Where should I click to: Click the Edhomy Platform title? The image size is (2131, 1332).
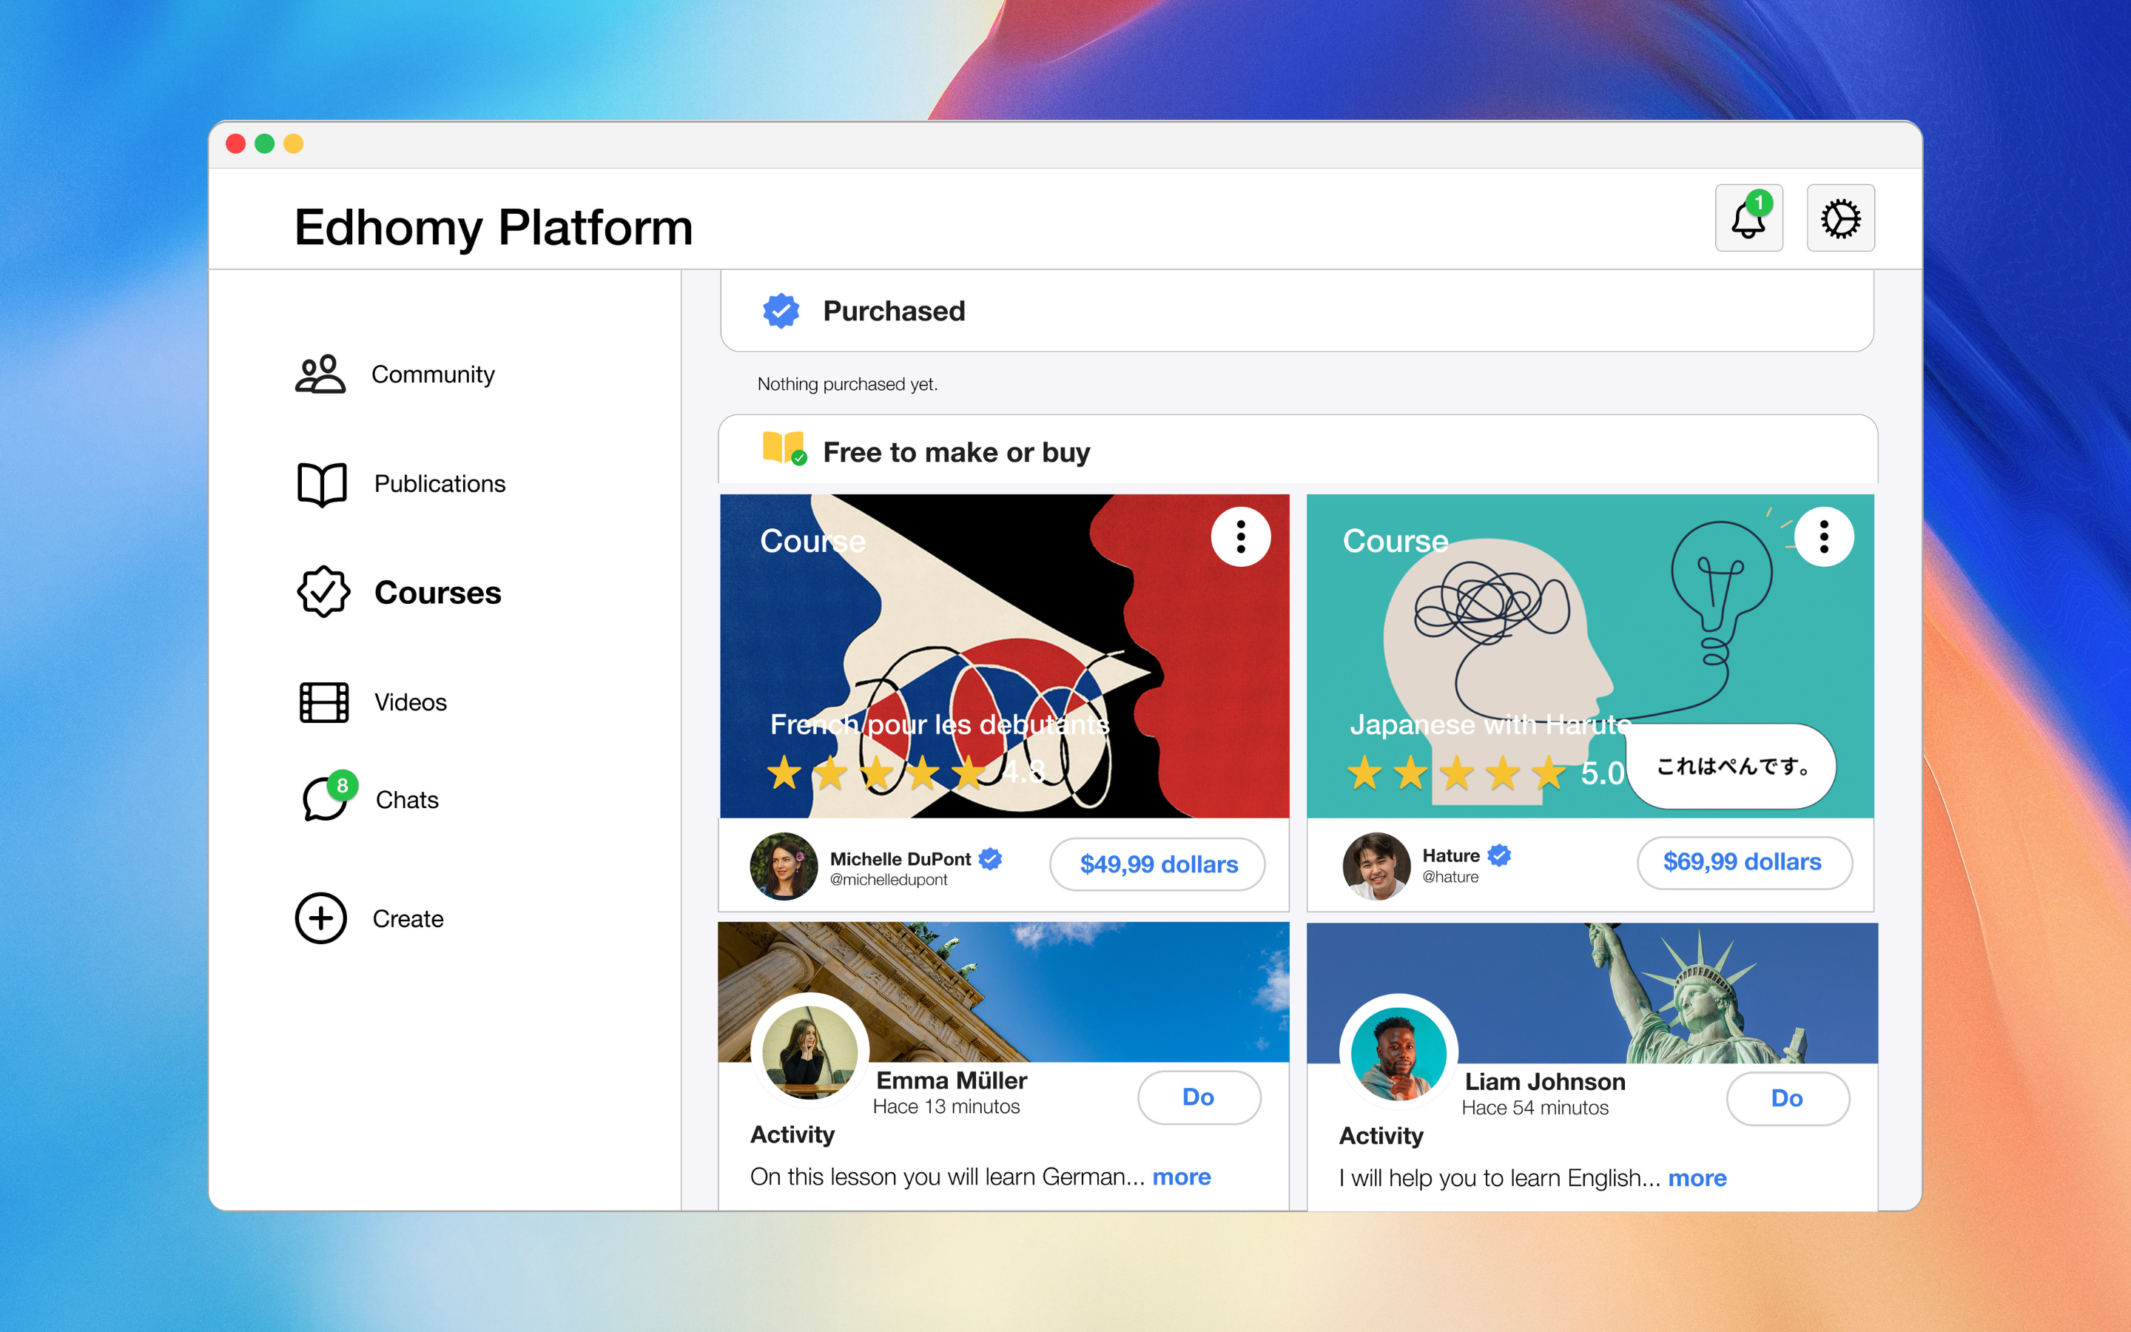[x=494, y=227]
